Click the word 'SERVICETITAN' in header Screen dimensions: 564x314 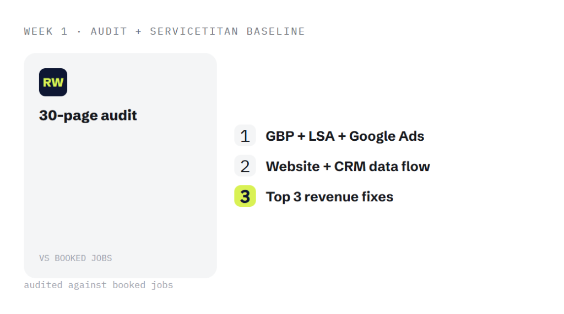click(x=194, y=31)
